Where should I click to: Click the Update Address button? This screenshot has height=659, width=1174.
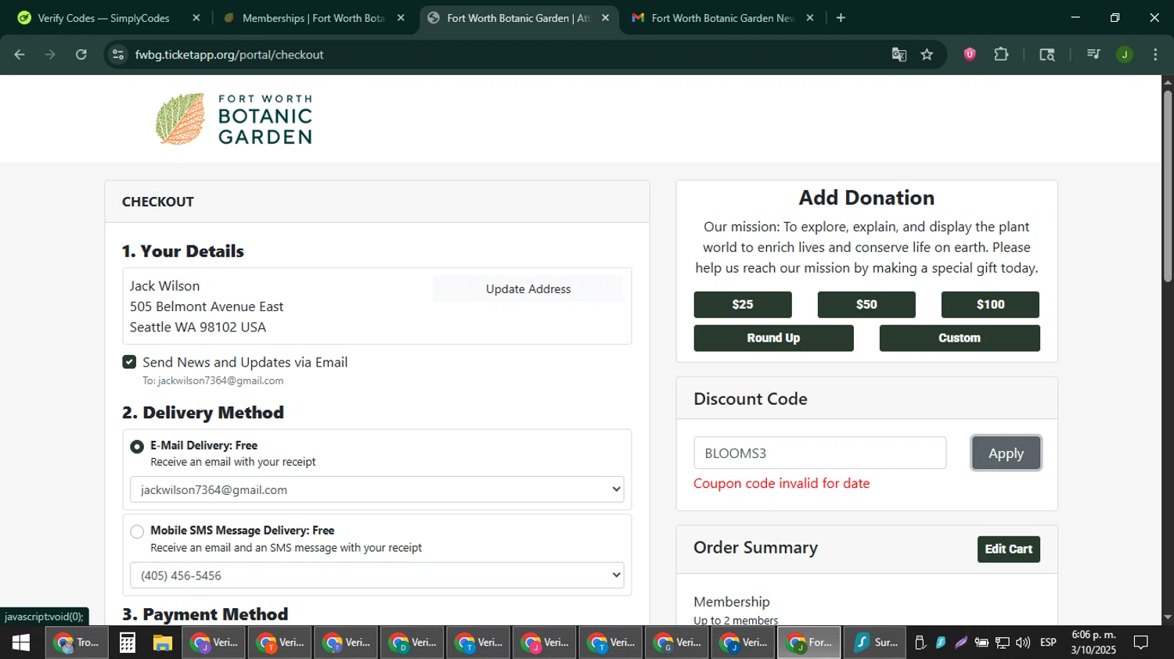point(528,288)
